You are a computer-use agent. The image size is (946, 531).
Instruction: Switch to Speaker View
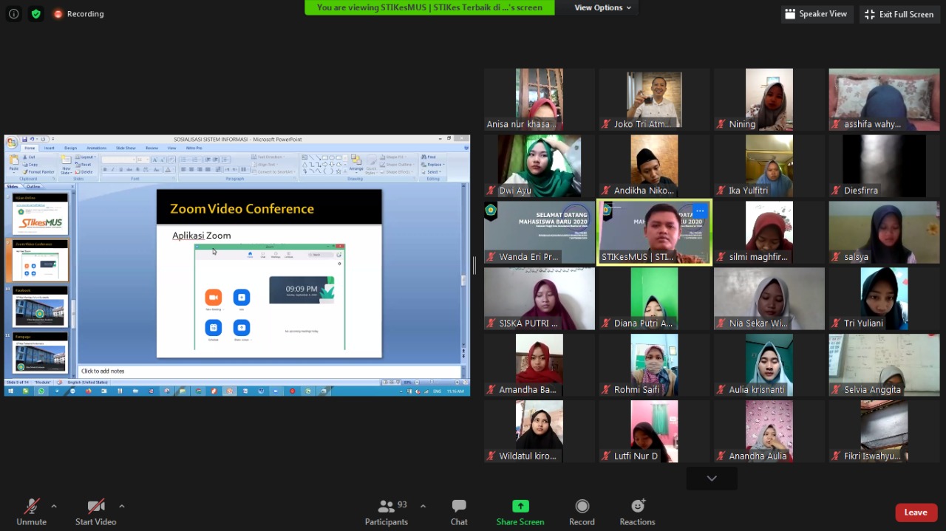(817, 14)
